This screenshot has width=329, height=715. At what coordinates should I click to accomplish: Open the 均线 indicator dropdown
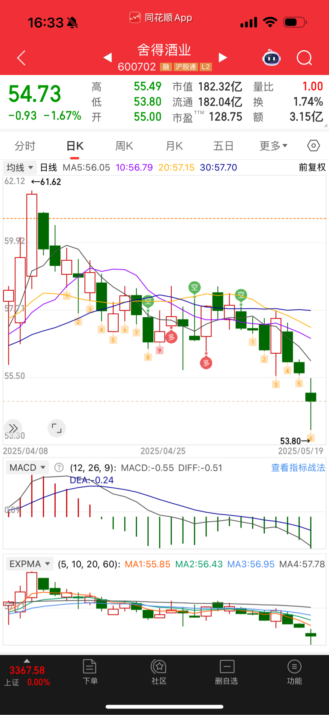pos(20,167)
